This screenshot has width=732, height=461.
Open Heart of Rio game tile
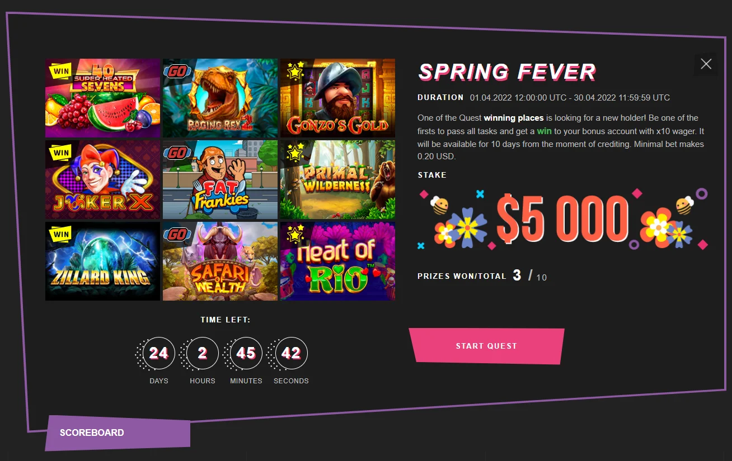[338, 261]
